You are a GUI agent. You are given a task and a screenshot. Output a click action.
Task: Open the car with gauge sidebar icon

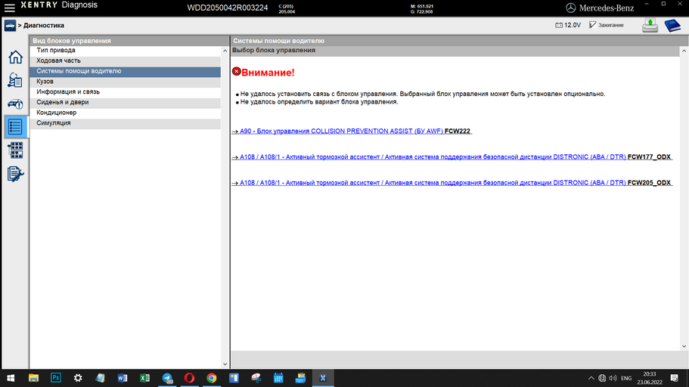15,104
